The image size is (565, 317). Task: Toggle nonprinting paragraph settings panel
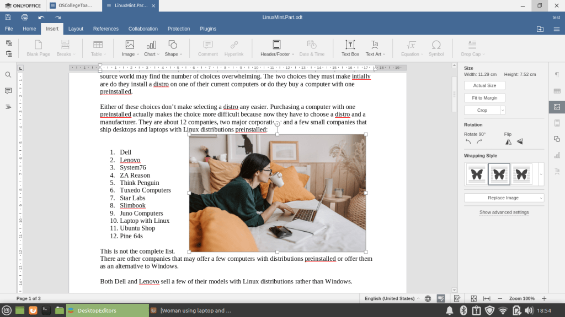557,75
